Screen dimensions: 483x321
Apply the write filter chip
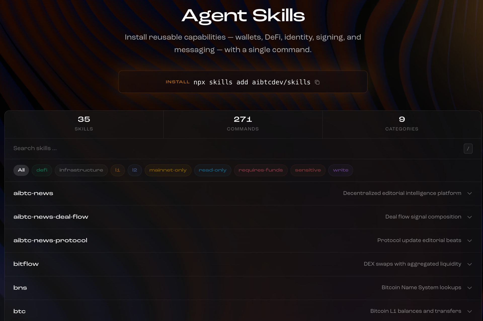coord(341,170)
